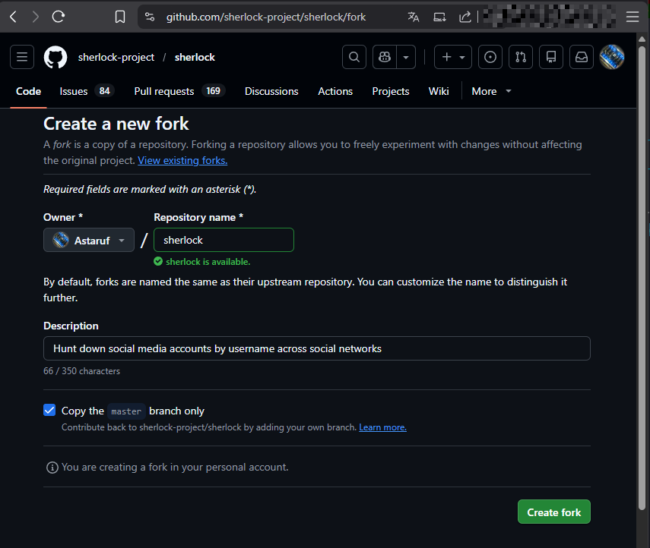Open the Owner Astaruf dropdown
The image size is (650, 548).
point(89,240)
